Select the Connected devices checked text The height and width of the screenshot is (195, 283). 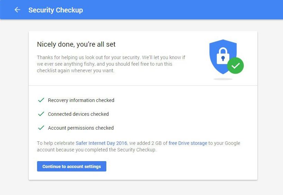[x=78, y=114]
